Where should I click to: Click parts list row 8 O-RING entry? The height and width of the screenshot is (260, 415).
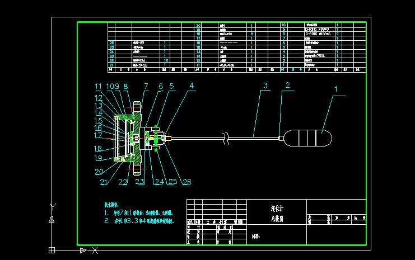click(x=318, y=34)
